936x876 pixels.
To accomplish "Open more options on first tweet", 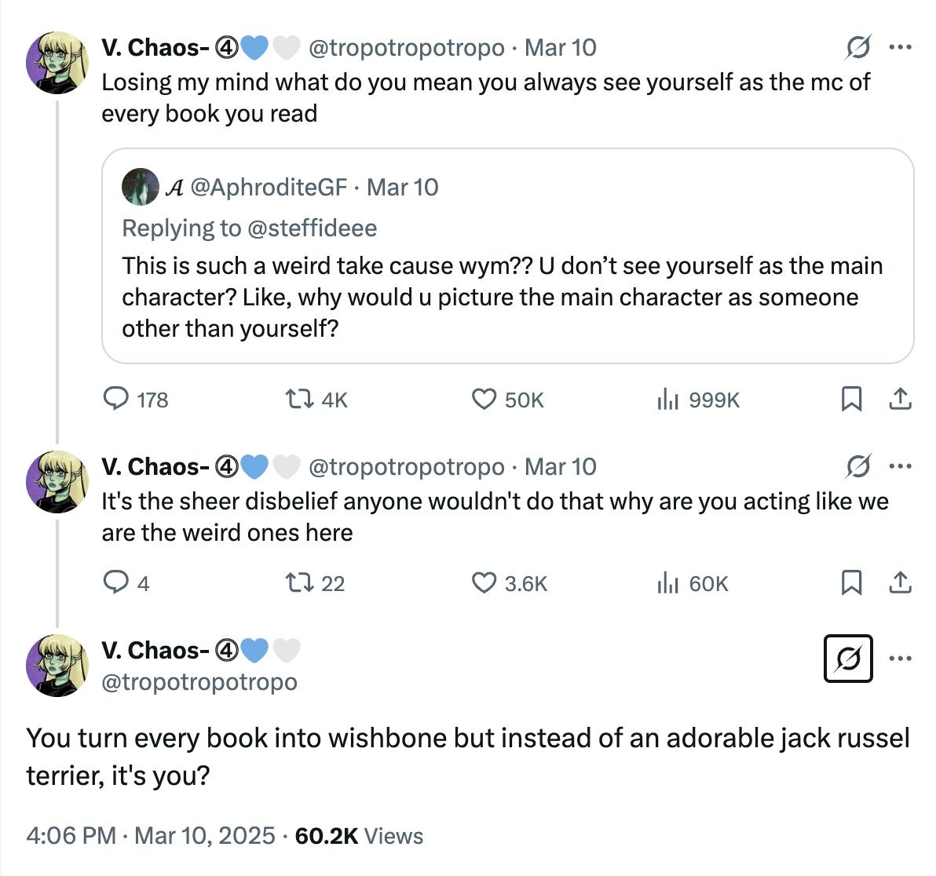I will [x=900, y=48].
